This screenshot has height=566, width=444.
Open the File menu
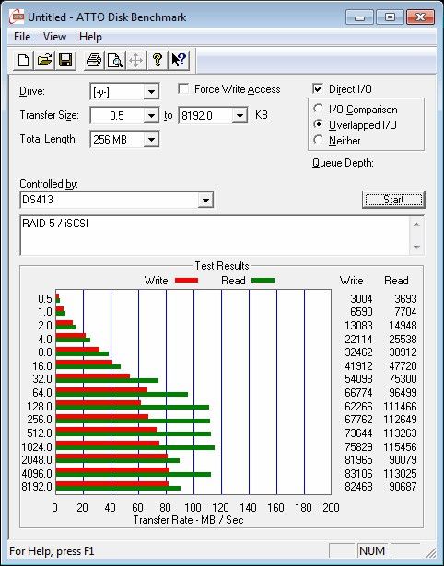(22, 37)
